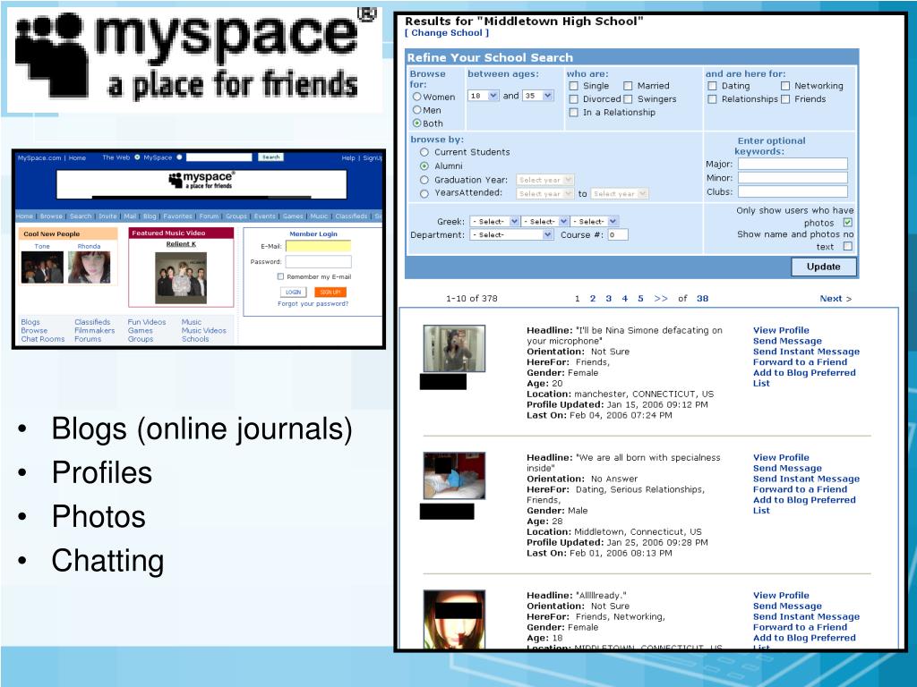Open the Favorites tab in MySpace navigation
This screenshot has width=917, height=687.
178,216
